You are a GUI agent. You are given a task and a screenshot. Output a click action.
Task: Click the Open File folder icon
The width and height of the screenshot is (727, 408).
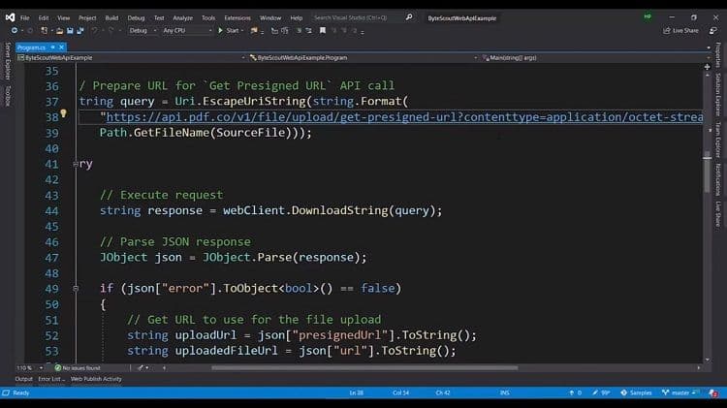[x=57, y=30]
